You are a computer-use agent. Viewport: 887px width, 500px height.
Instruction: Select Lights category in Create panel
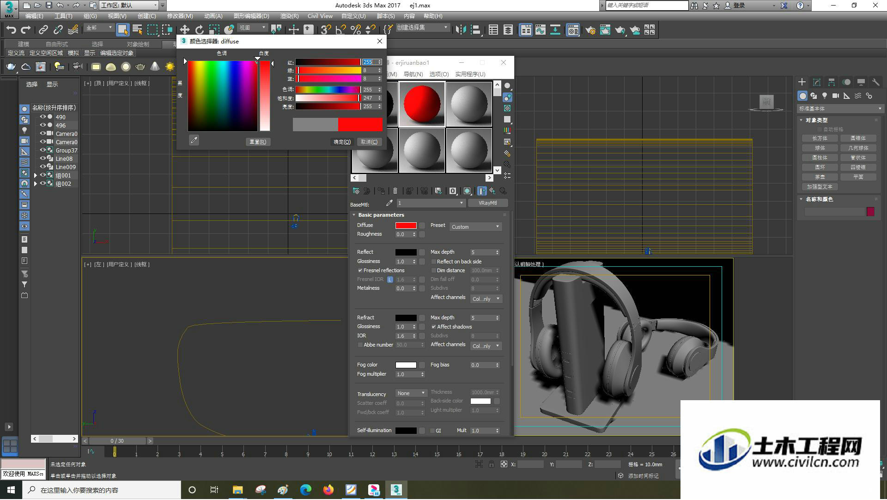[825, 96]
